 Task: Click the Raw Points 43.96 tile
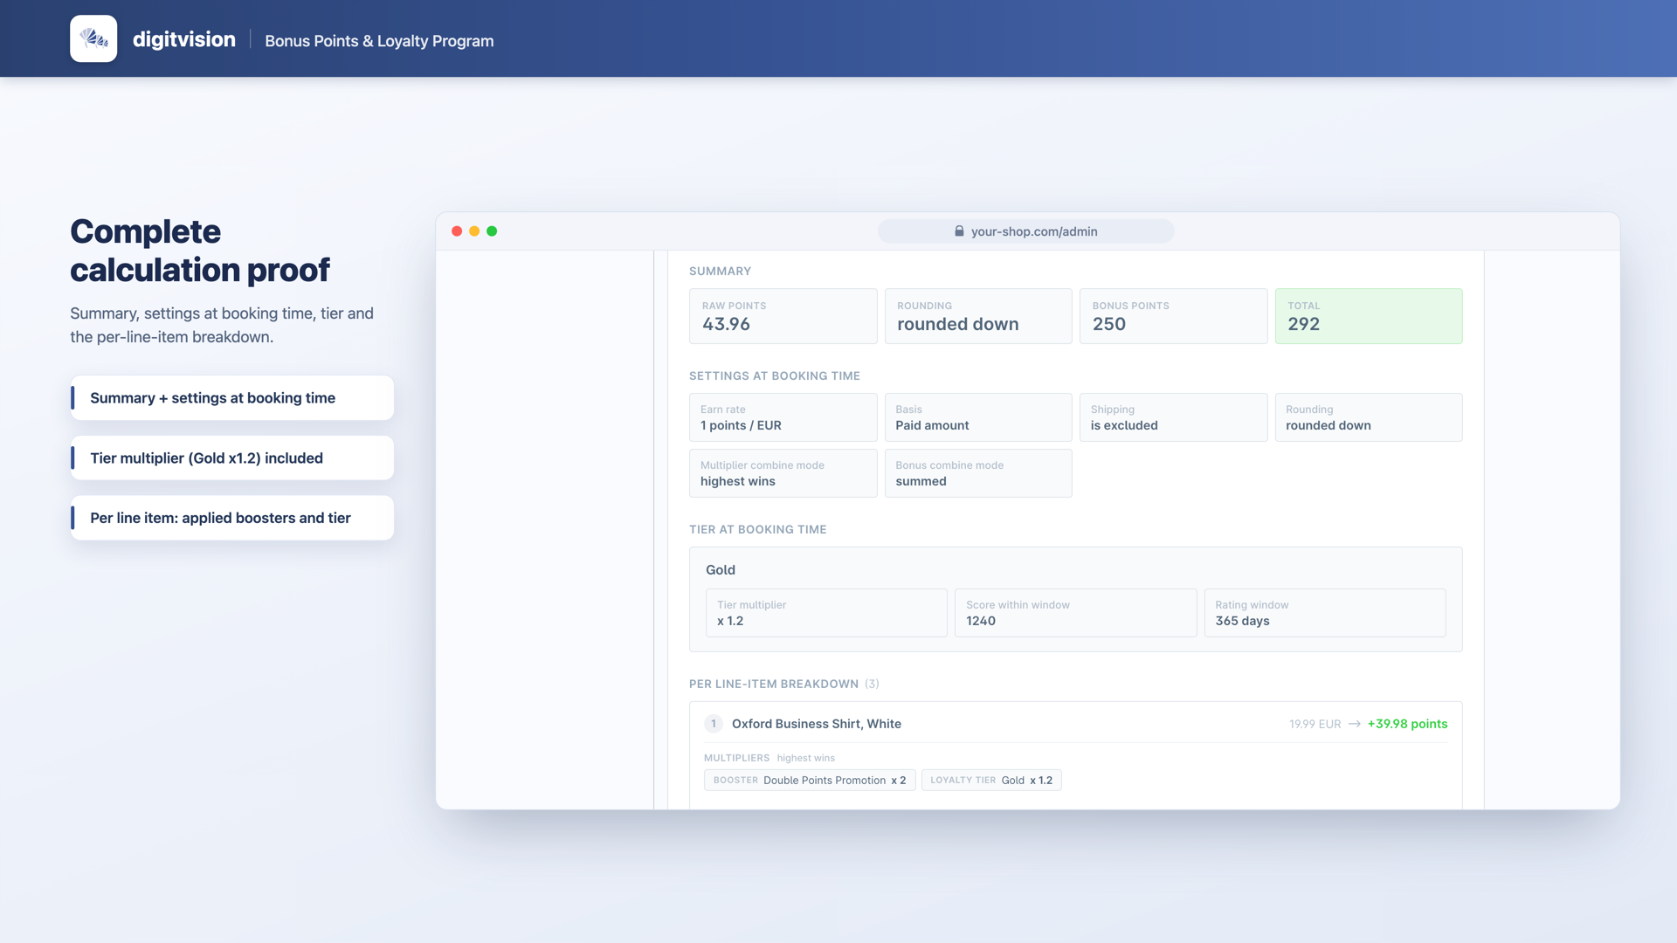[x=783, y=316]
